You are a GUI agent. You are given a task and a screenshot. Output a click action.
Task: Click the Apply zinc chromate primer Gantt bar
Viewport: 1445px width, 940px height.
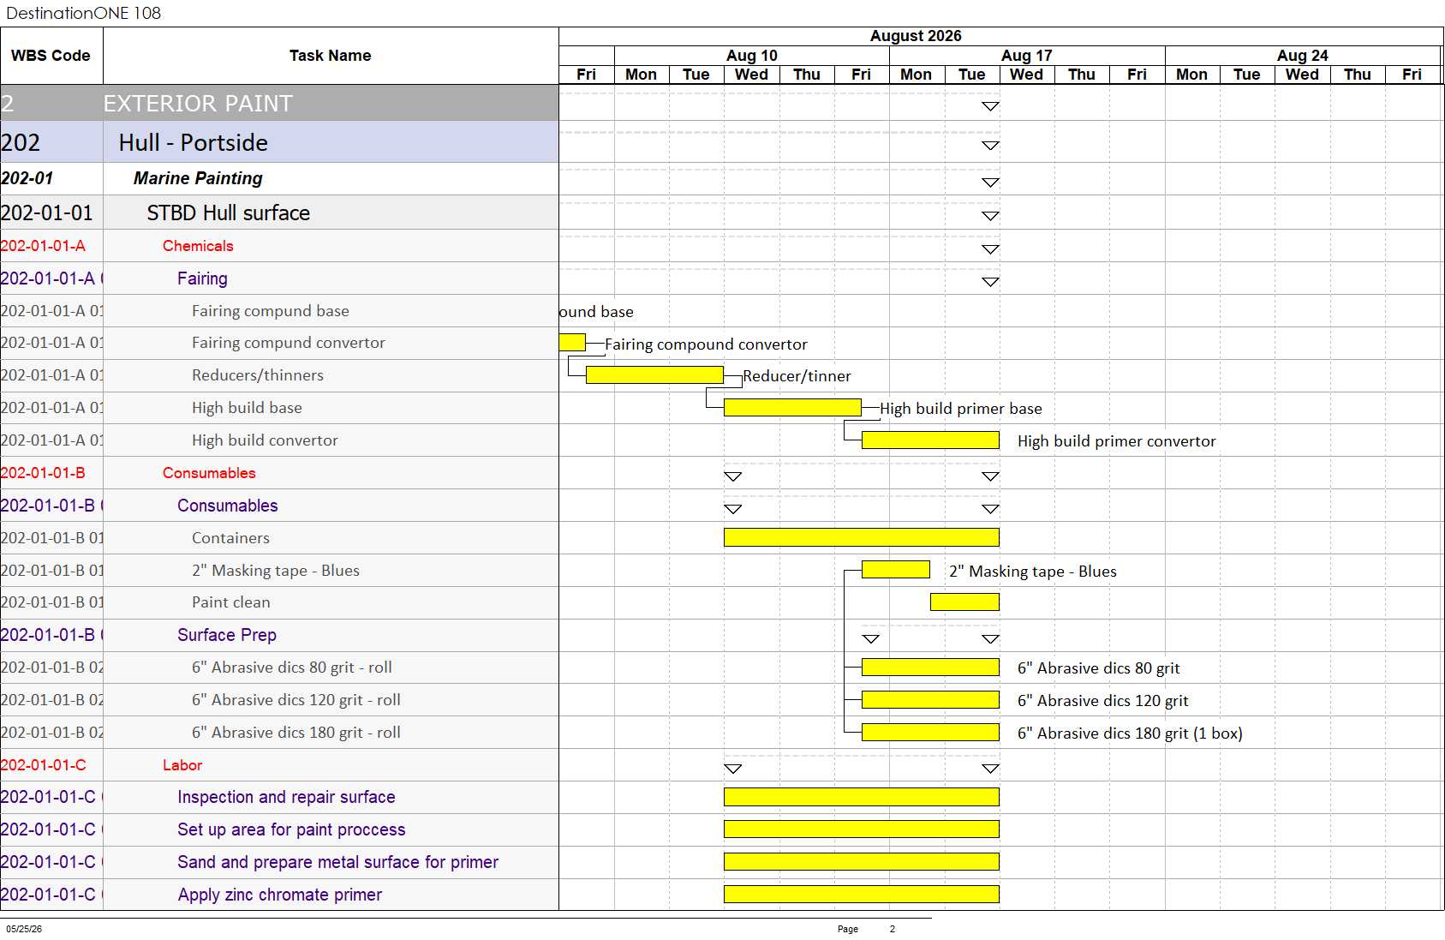[862, 894]
